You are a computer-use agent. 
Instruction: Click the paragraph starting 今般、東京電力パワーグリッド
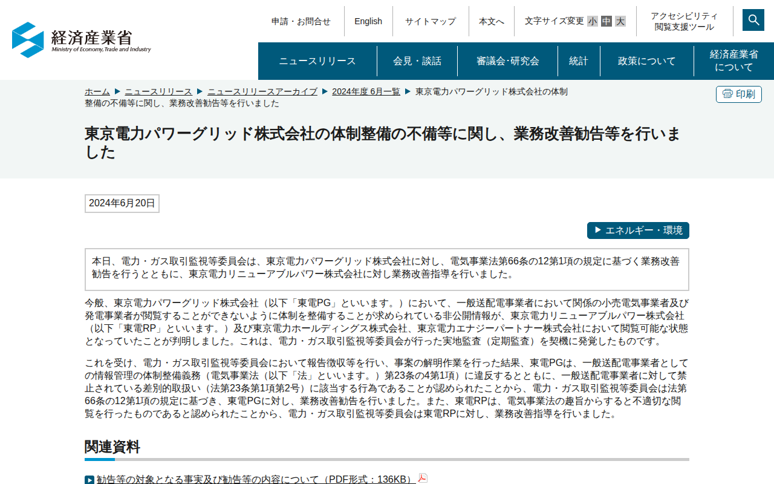point(387,322)
